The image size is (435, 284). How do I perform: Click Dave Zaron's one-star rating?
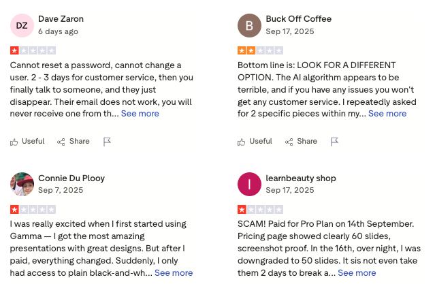click(x=33, y=50)
